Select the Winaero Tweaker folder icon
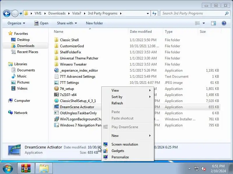Image resolution: width=233 pixels, height=174 pixels. tap(56, 64)
